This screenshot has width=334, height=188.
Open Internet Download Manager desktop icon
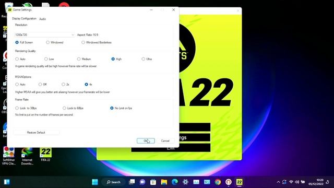[27, 156]
